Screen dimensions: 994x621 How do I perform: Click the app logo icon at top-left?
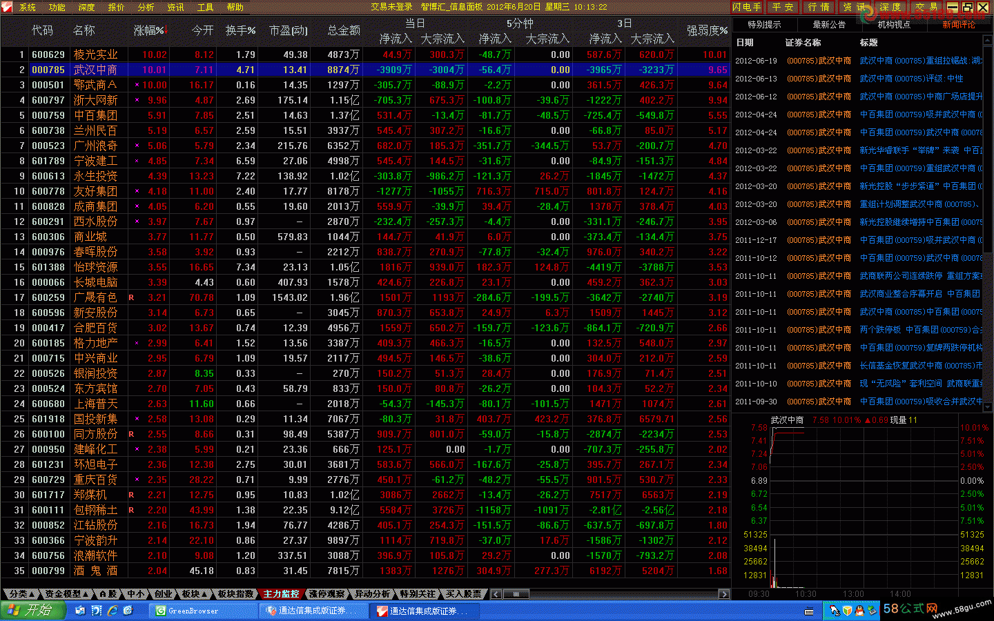(x=7, y=7)
